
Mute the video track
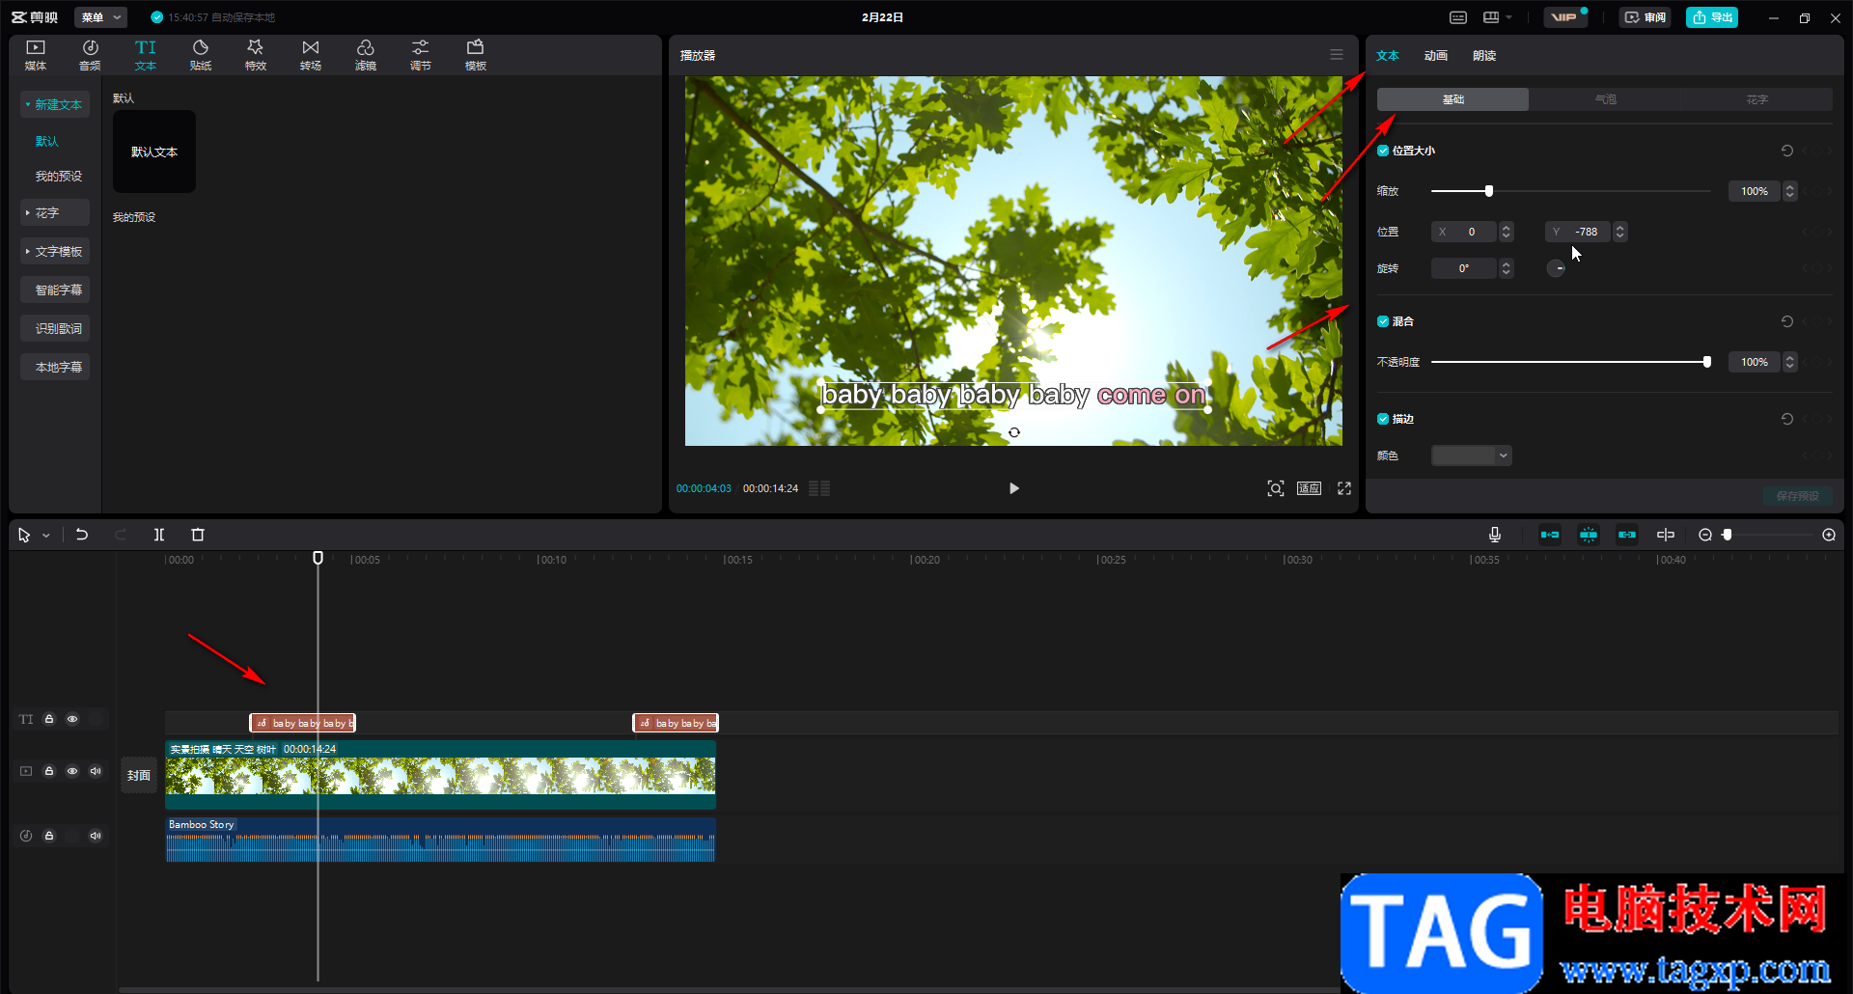tap(96, 771)
